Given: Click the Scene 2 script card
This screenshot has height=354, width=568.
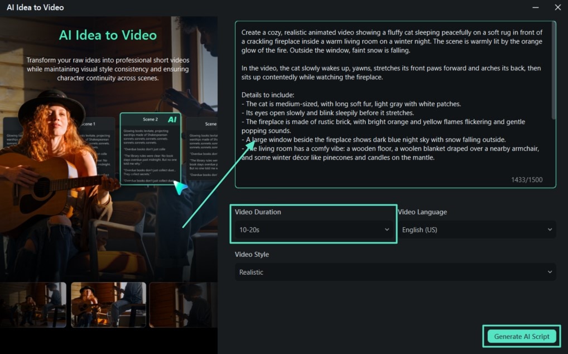Looking at the screenshot, I should coord(150,149).
